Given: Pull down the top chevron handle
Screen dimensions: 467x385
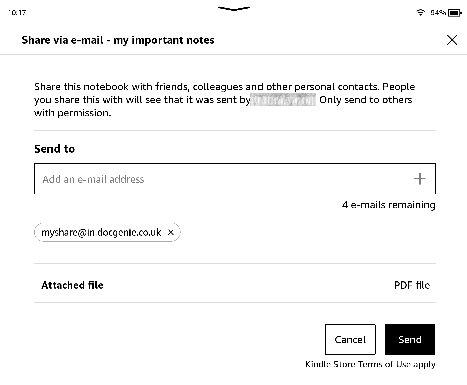Looking at the screenshot, I should click(x=234, y=9).
